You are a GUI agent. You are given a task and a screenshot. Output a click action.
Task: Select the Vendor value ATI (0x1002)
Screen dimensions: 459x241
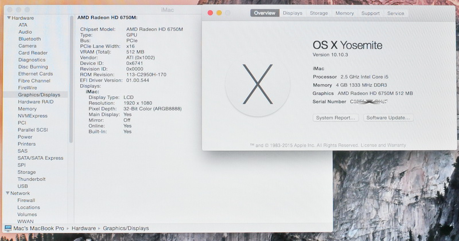point(141,58)
